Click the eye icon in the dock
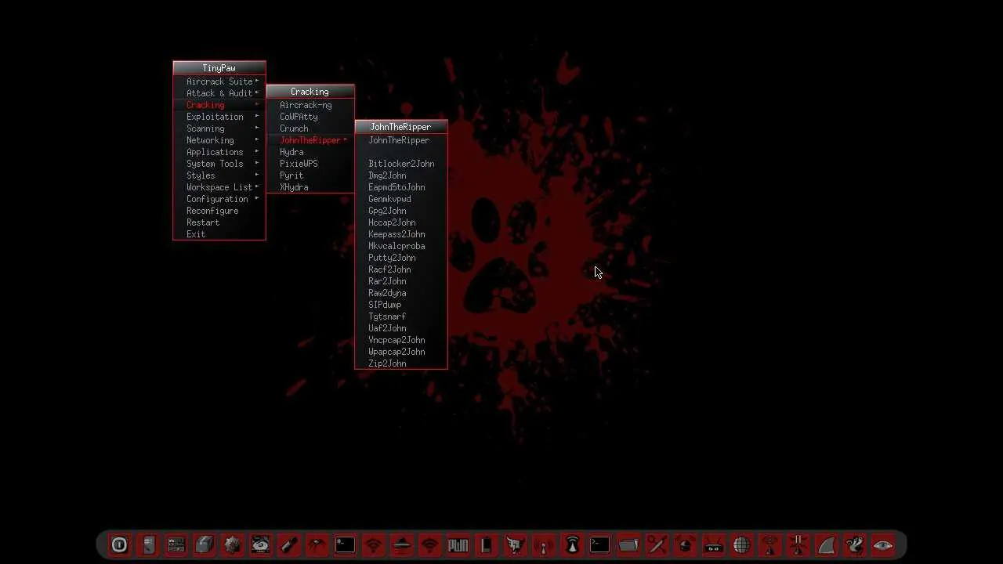Screen dimensions: 1003x564 click(x=882, y=544)
